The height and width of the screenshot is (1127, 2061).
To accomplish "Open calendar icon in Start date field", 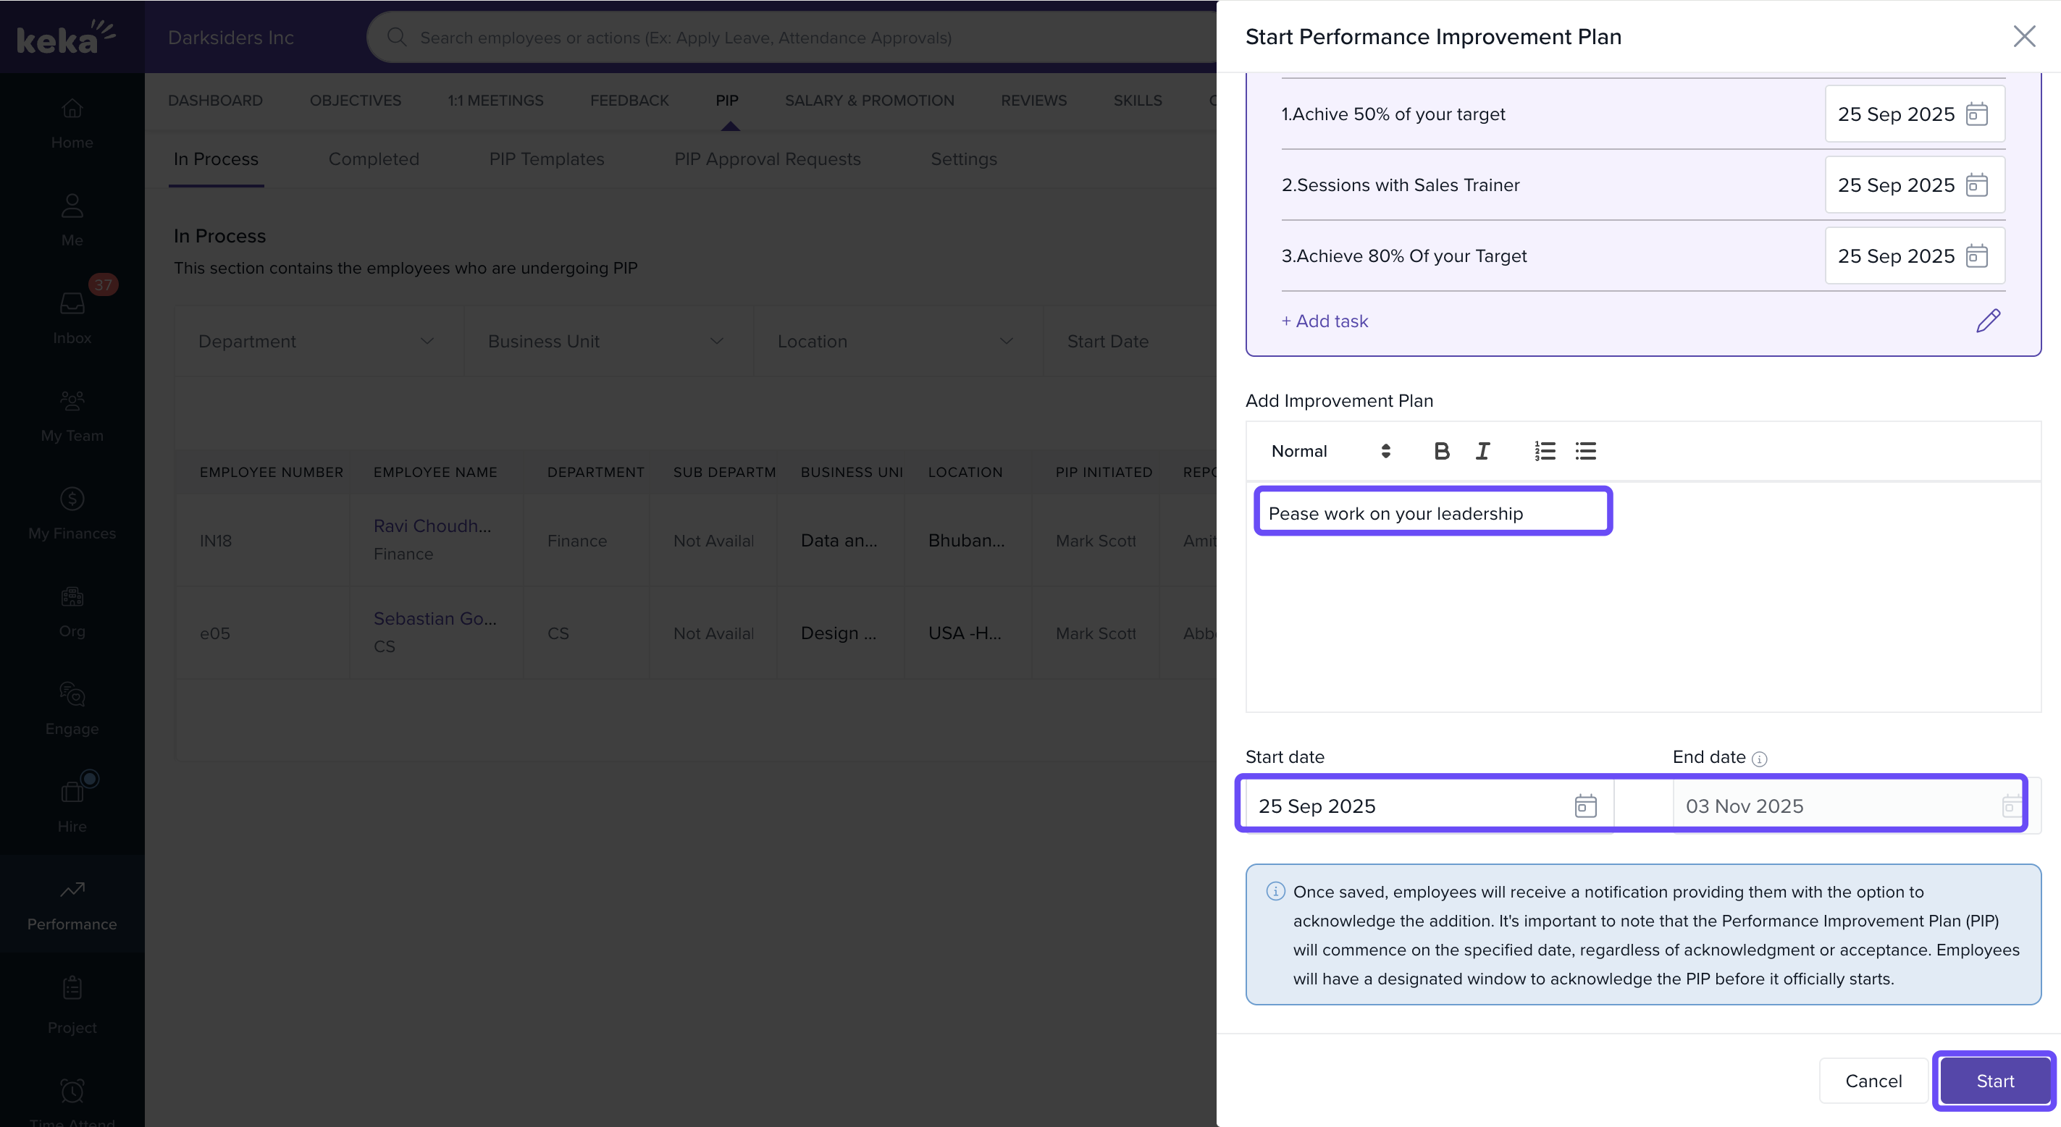I will [x=1585, y=806].
